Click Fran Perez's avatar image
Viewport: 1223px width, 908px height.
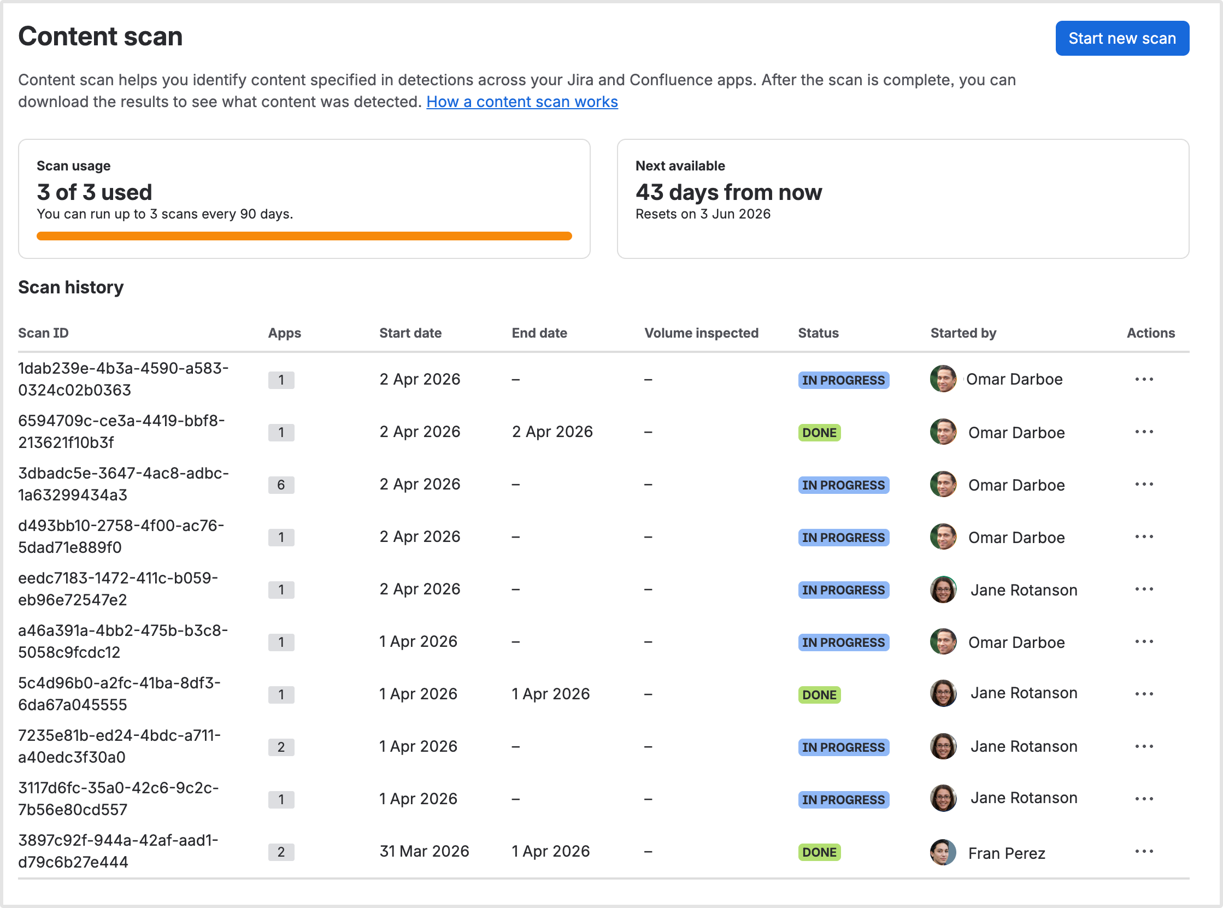tap(943, 852)
